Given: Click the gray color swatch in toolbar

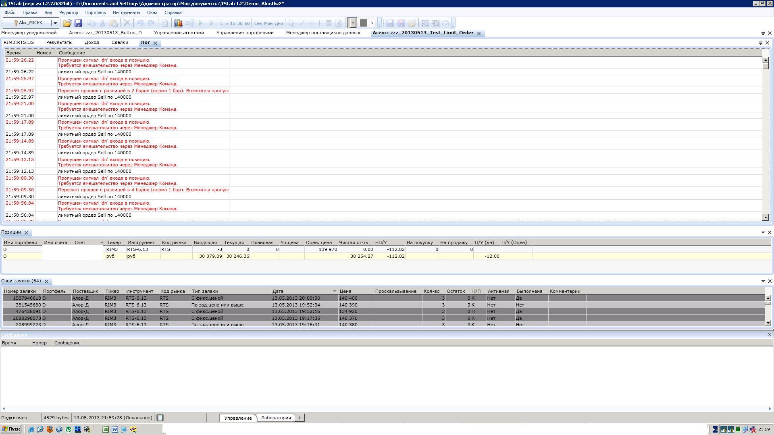Looking at the screenshot, I should [x=364, y=23].
